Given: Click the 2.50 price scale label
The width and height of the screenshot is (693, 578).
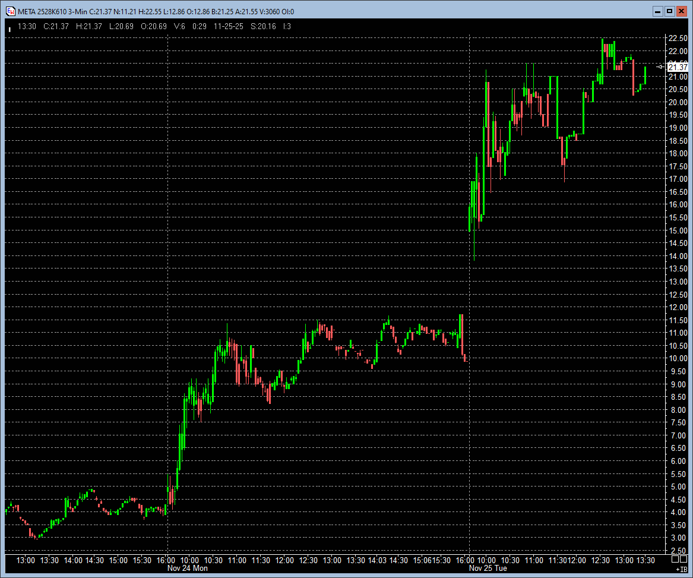Looking at the screenshot, I should [x=678, y=551].
